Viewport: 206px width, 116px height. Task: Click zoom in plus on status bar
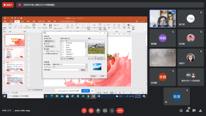(139, 93)
